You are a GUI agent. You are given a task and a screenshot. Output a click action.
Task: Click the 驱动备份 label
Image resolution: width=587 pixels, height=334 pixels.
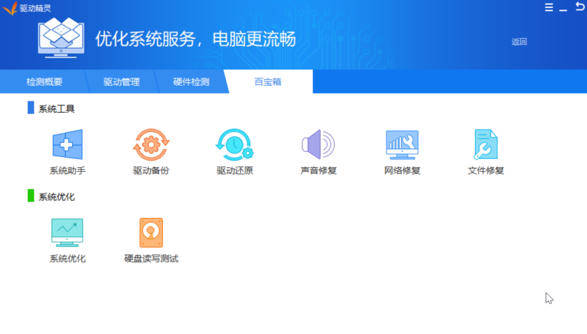coord(151,171)
